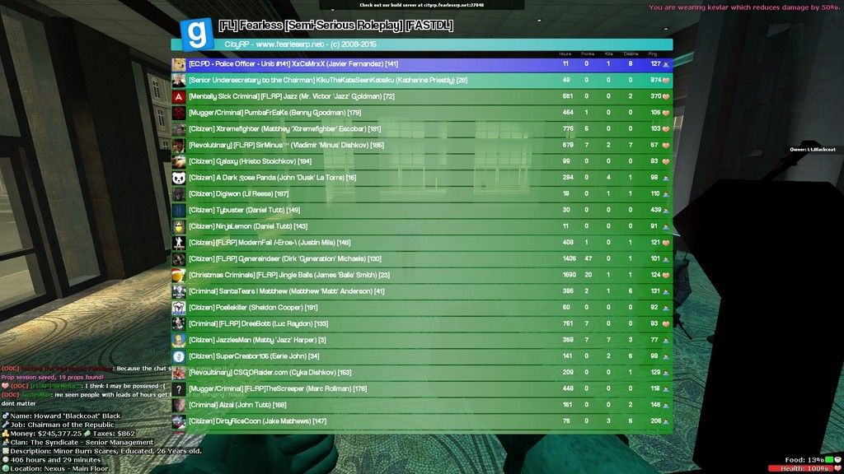Click CSGORaider.com's avatar picture
This screenshot has height=474, width=844.
point(179,373)
